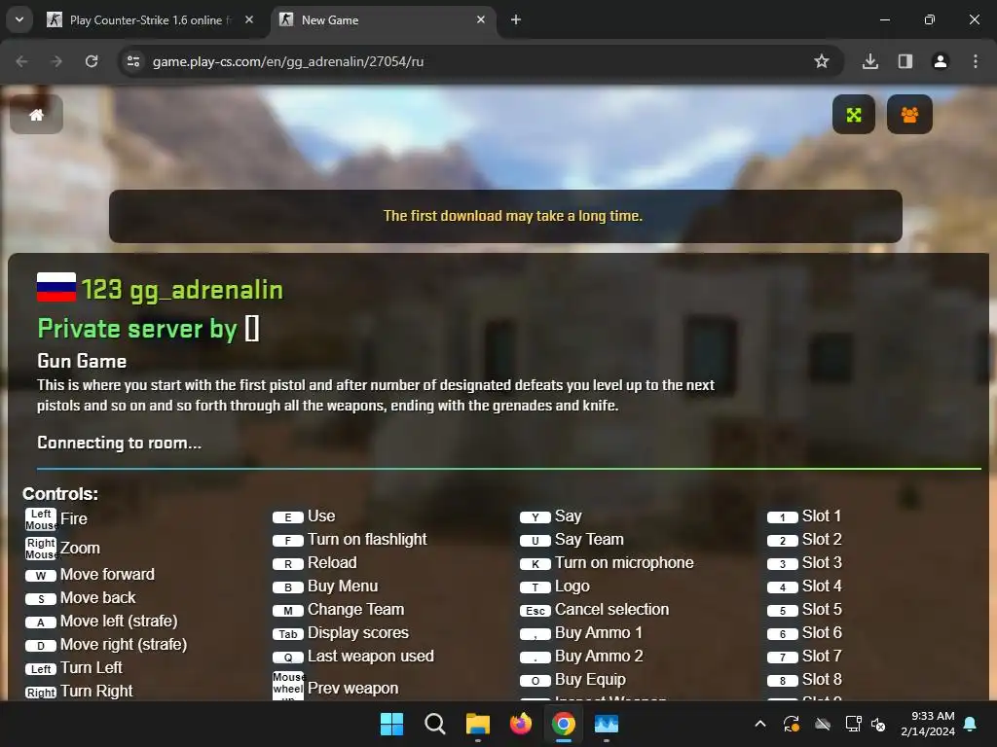997x747 pixels.
Task: Open the tab search dropdown arrow
Action: click(19, 19)
